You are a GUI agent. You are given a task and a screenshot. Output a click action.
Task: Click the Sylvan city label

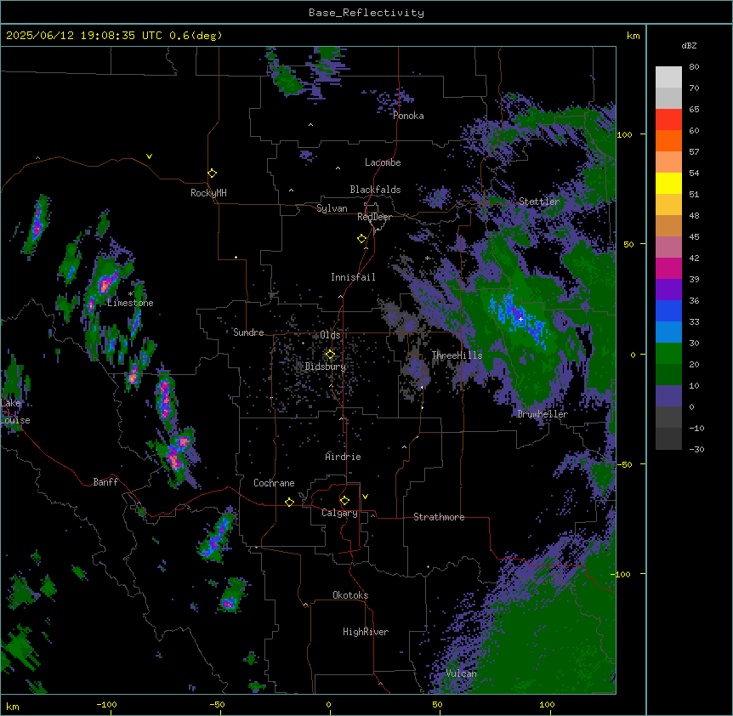332,208
